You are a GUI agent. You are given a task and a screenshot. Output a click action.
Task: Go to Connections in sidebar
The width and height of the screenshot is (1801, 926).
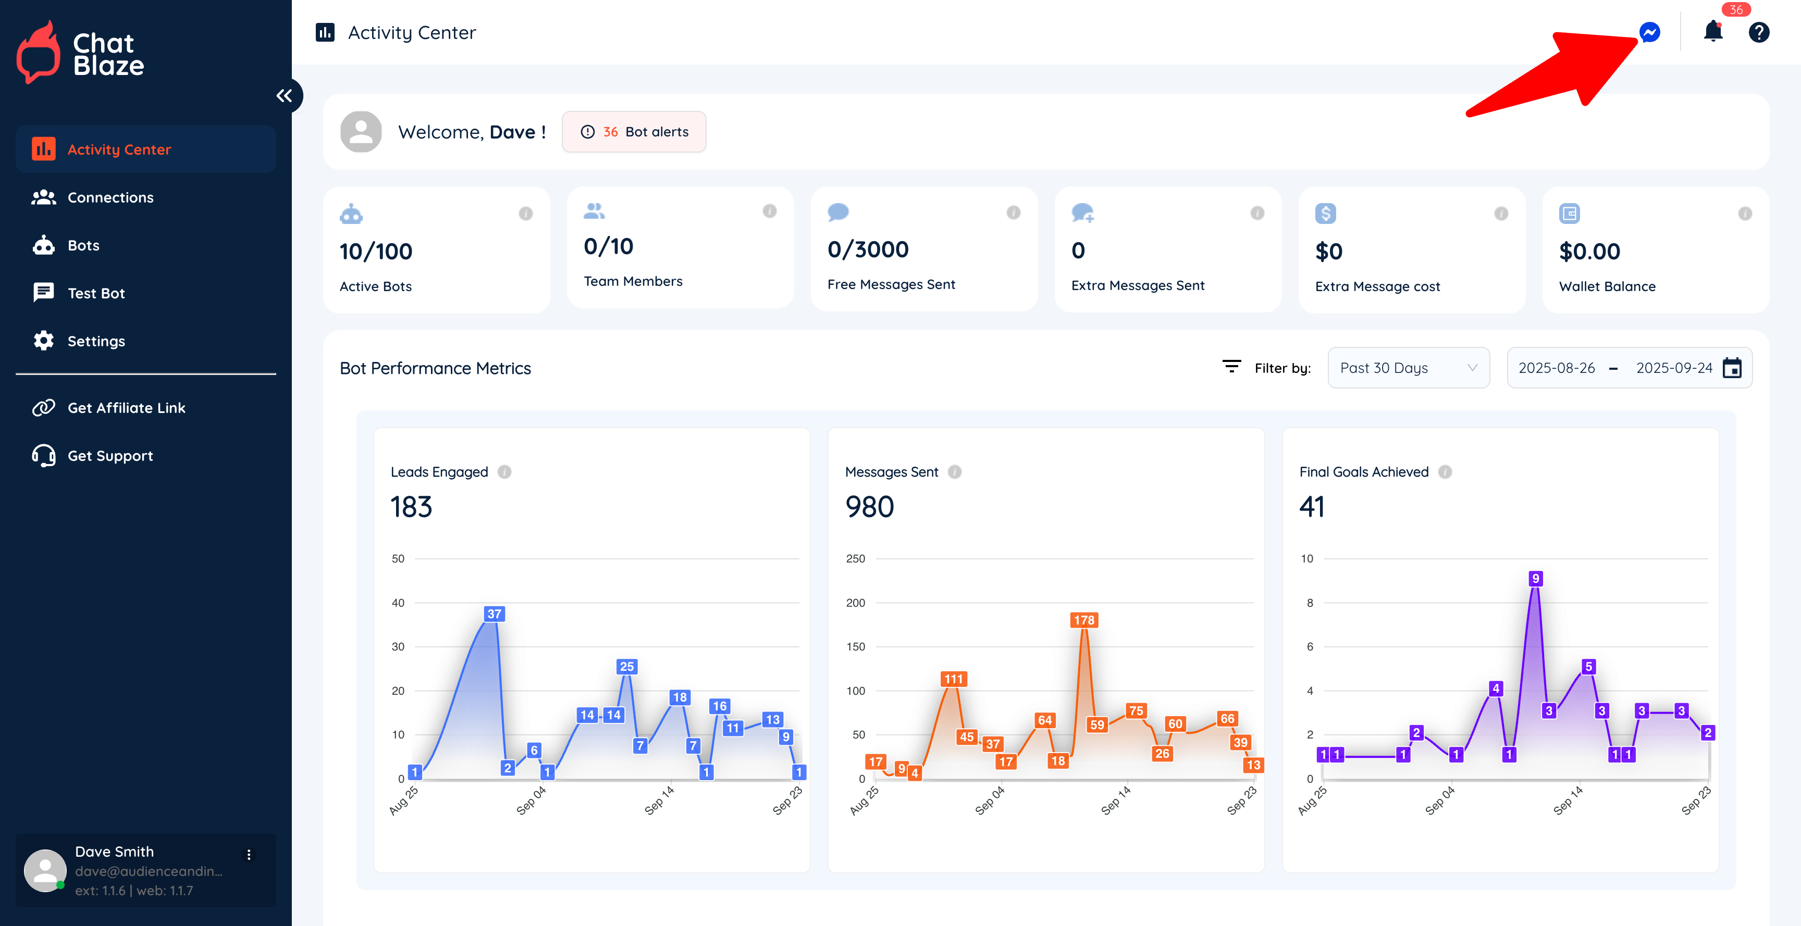point(110,198)
